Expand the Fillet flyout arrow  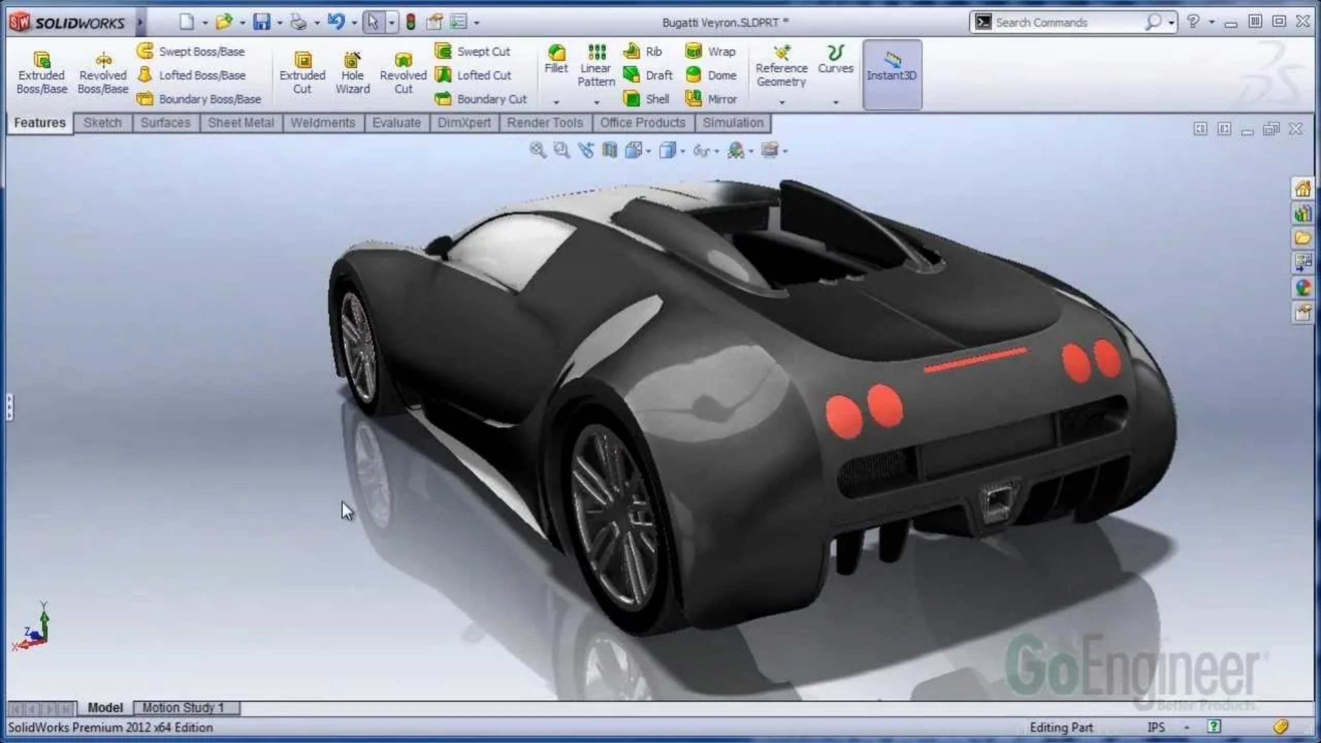tap(556, 103)
